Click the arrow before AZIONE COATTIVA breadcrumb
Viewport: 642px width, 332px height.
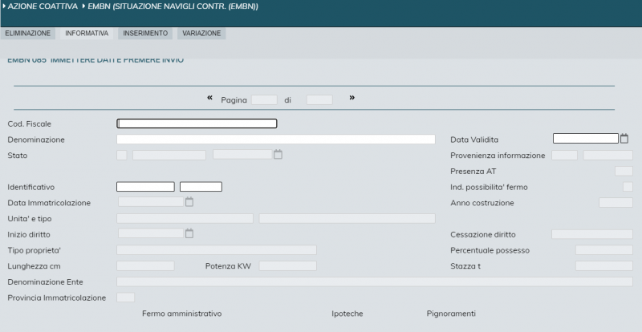tap(4, 6)
